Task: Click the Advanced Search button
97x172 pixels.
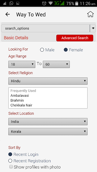Action: point(75,38)
